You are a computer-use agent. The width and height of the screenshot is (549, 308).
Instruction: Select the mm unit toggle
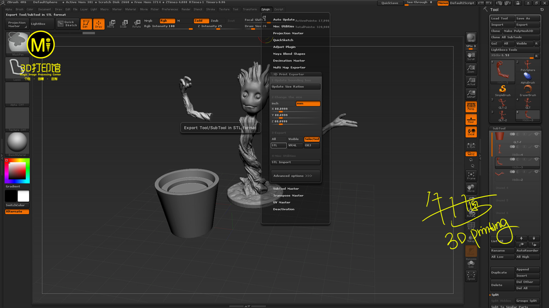click(308, 104)
